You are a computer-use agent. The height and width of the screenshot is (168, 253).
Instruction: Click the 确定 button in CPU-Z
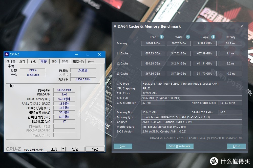pyautogui.click(x=95, y=149)
